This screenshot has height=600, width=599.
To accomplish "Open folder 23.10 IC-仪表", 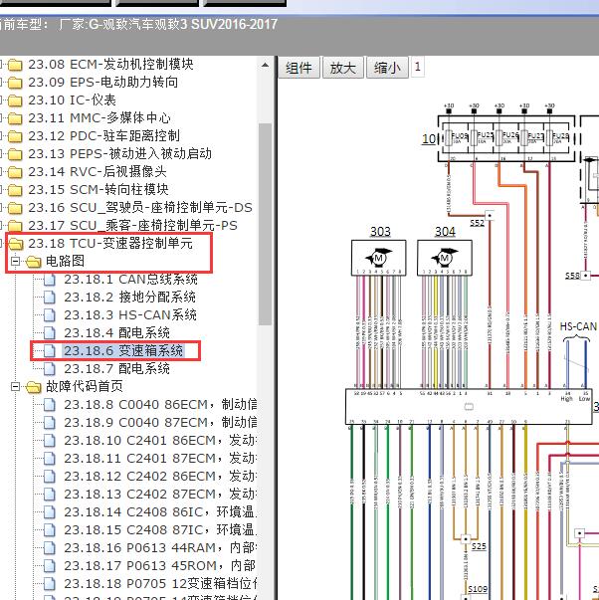I will [x=72, y=100].
